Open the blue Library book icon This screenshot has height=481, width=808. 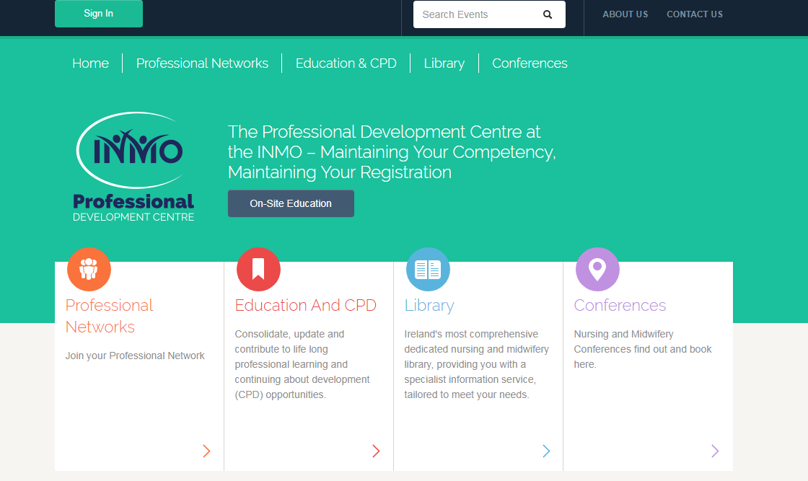pos(428,269)
